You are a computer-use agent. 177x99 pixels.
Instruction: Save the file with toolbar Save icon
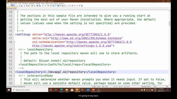tap(12, 5)
